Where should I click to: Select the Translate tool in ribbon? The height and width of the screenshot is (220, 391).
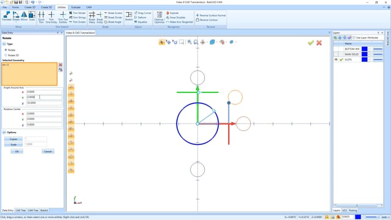point(7,16)
